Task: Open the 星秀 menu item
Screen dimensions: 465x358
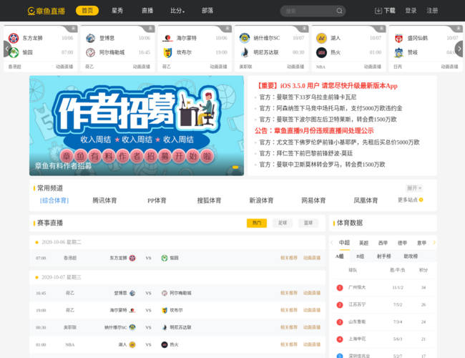Action: click(x=117, y=11)
